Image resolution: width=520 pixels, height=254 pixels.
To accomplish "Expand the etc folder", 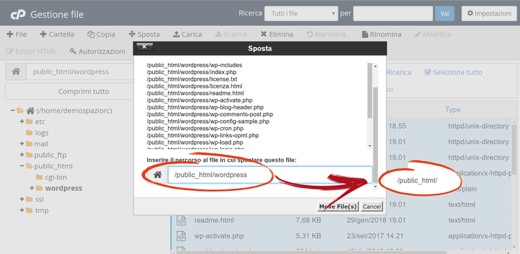I will pyautogui.click(x=22, y=122).
